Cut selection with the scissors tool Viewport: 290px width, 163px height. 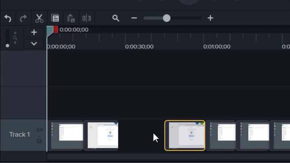39,18
